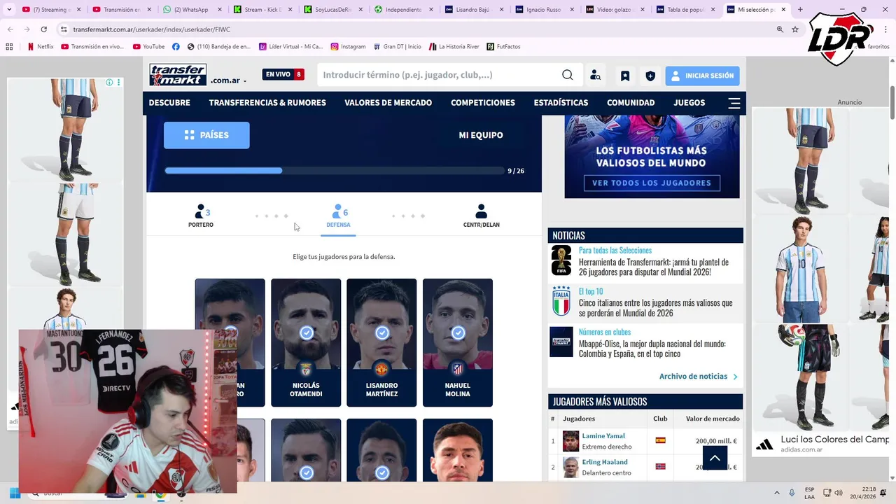Open the ESTADÍSTICAS menu
The height and width of the screenshot is (504, 896).
[x=561, y=102]
